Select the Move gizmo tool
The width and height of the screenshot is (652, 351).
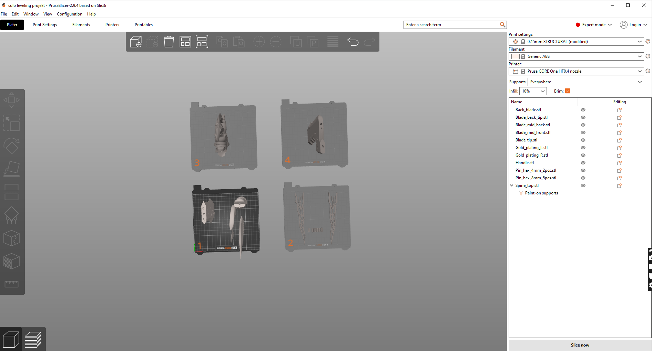tap(11, 100)
